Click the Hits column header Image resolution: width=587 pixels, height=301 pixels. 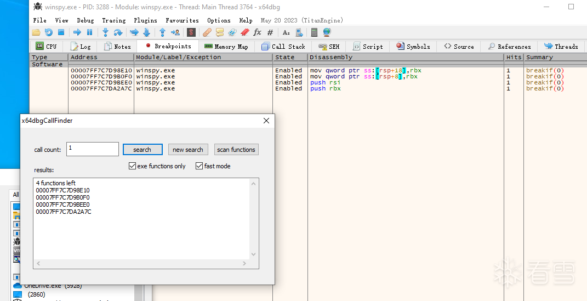(x=514, y=57)
